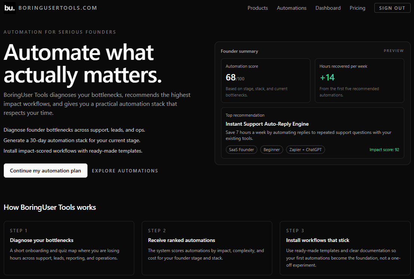The width and height of the screenshot is (414, 279).
Task: Click Continue my automation plan button
Action: click(x=45, y=171)
